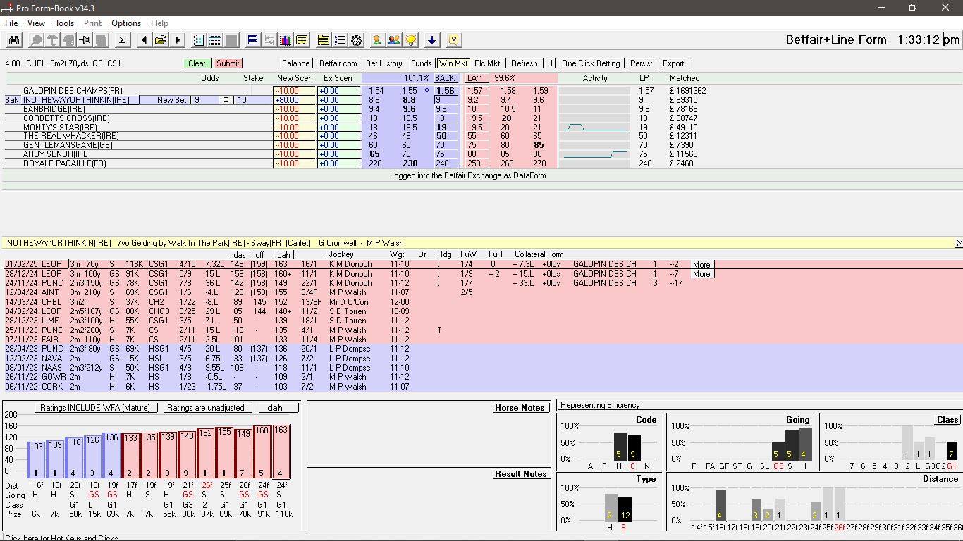The width and height of the screenshot is (963, 541).
Task: Expand More on the 28/12/24 LEOP row
Action: tap(701, 274)
